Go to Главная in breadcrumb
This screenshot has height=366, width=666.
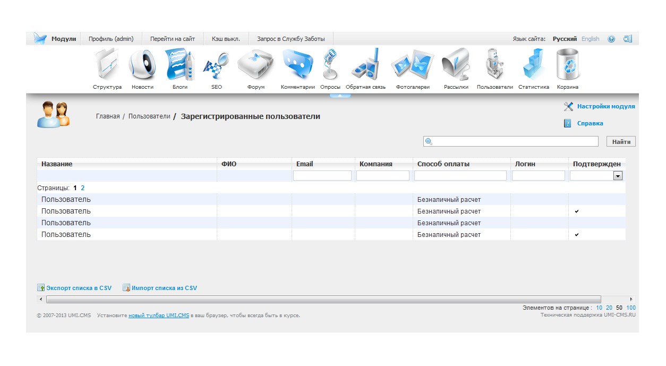click(108, 116)
